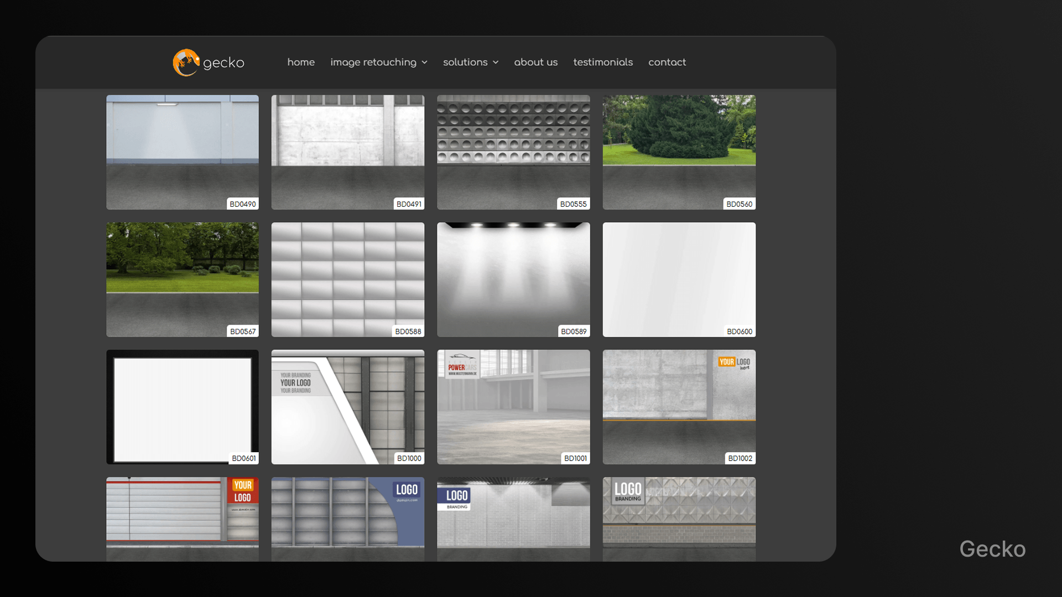Pick the evergreen bush background BD0560
The height and width of the screenshot is (597, 1062).
coord(679,152)
